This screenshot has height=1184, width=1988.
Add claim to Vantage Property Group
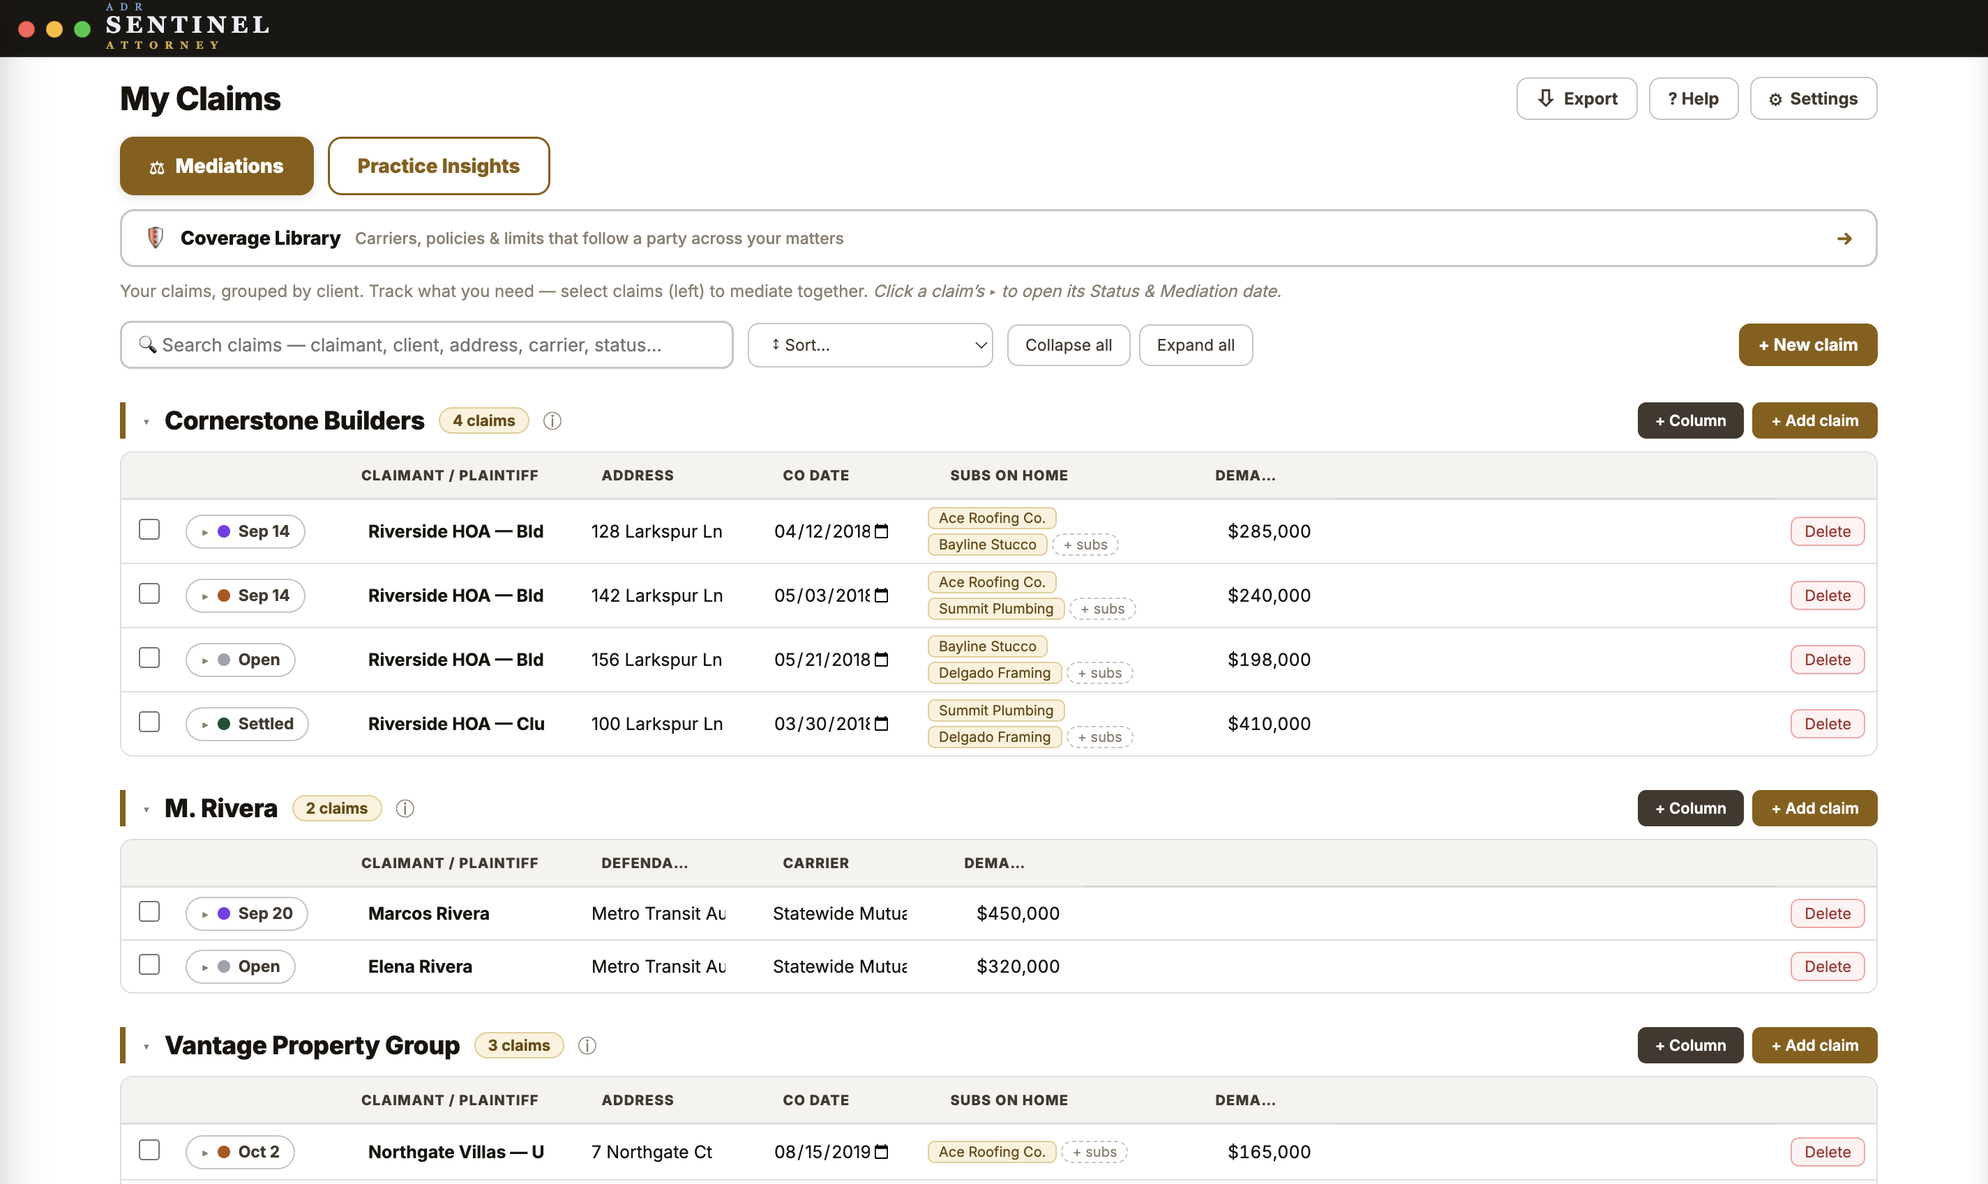point(1814,1045)
